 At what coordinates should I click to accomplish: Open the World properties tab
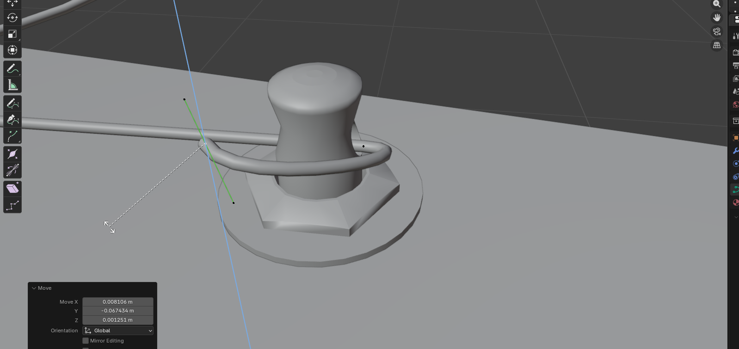pos(735,104)
